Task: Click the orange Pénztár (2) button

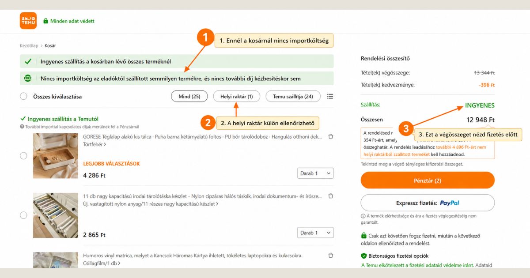Action: [428, 180]
